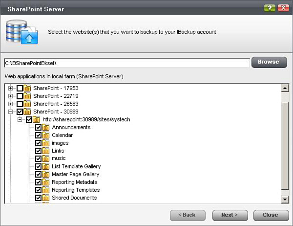
Task: Click folder icon beside Calendar
Action: click(x=46, y=135)
